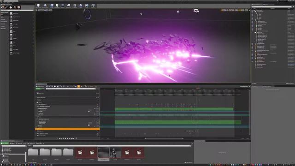The width and height of the screenshot is (295, 166).
Task: Switch to Foliage mode icon
Action: [x=15, y=7]
